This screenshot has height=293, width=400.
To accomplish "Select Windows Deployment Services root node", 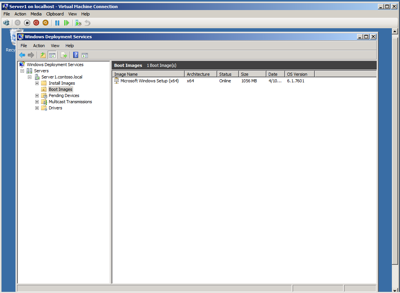I will pyautogui.click(x=55, y=65).
